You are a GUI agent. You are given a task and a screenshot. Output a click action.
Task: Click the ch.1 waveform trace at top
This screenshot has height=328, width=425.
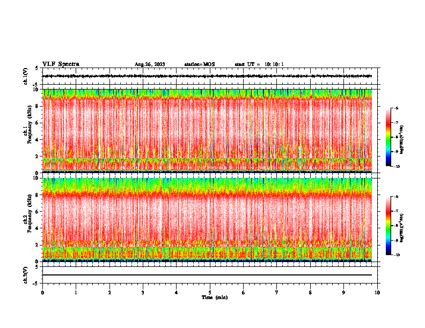(207, 76)
